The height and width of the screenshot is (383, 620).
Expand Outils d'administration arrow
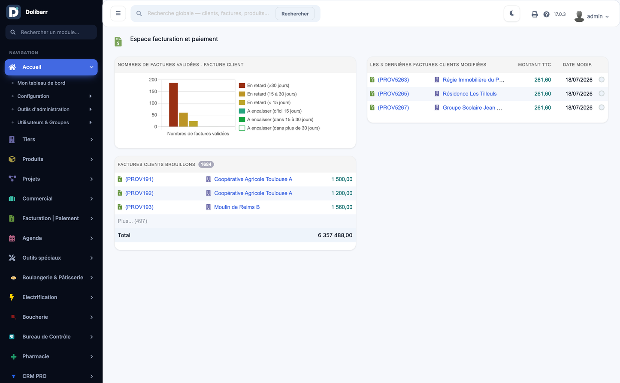tap(91, 109)
